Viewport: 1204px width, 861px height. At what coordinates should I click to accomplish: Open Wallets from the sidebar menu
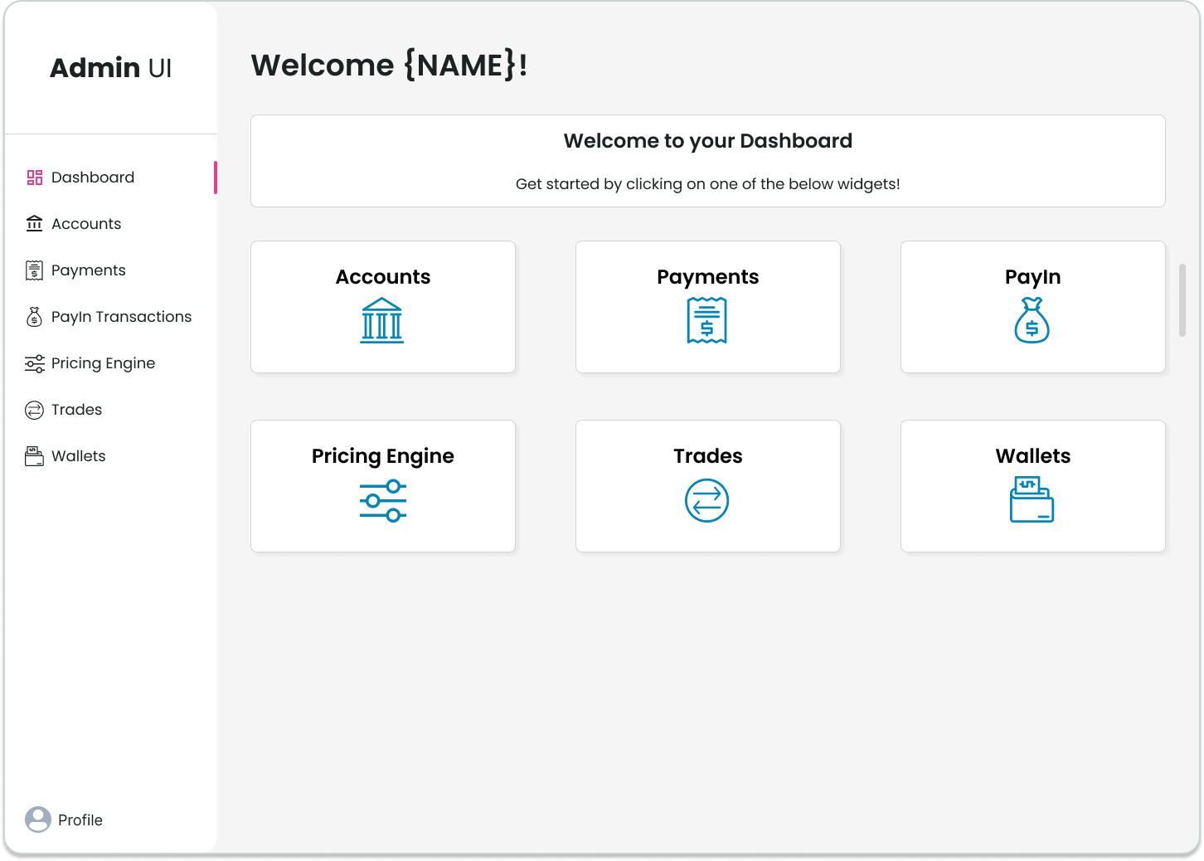coord(79,456)
